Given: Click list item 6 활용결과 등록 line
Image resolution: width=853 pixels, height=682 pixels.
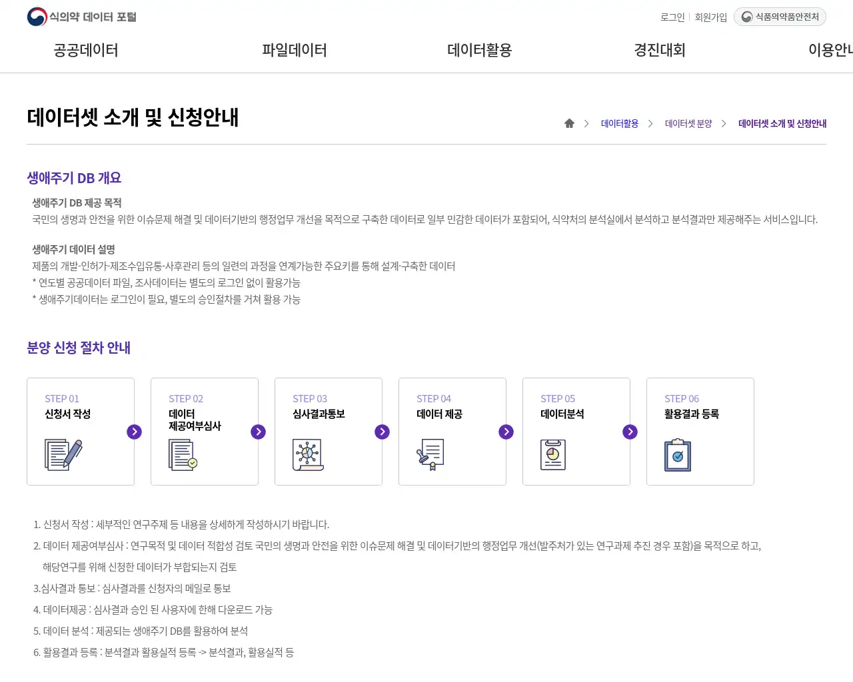Looking at the screenshot, I should [163, 653].
